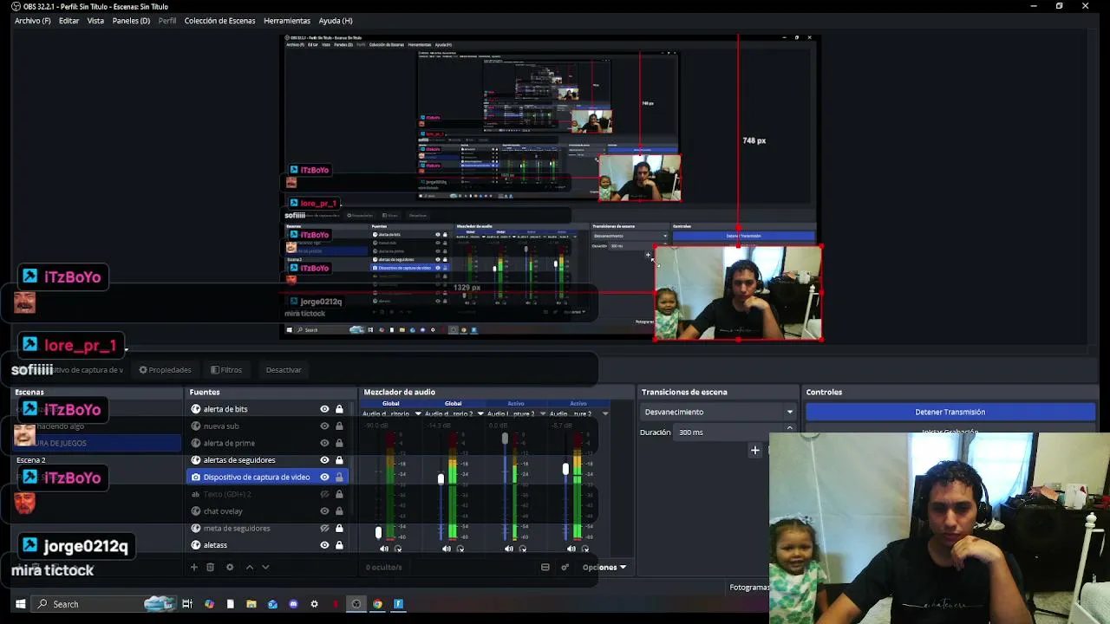Increase the Duración value with the up arrow
1110x624 pixels.
789,428
